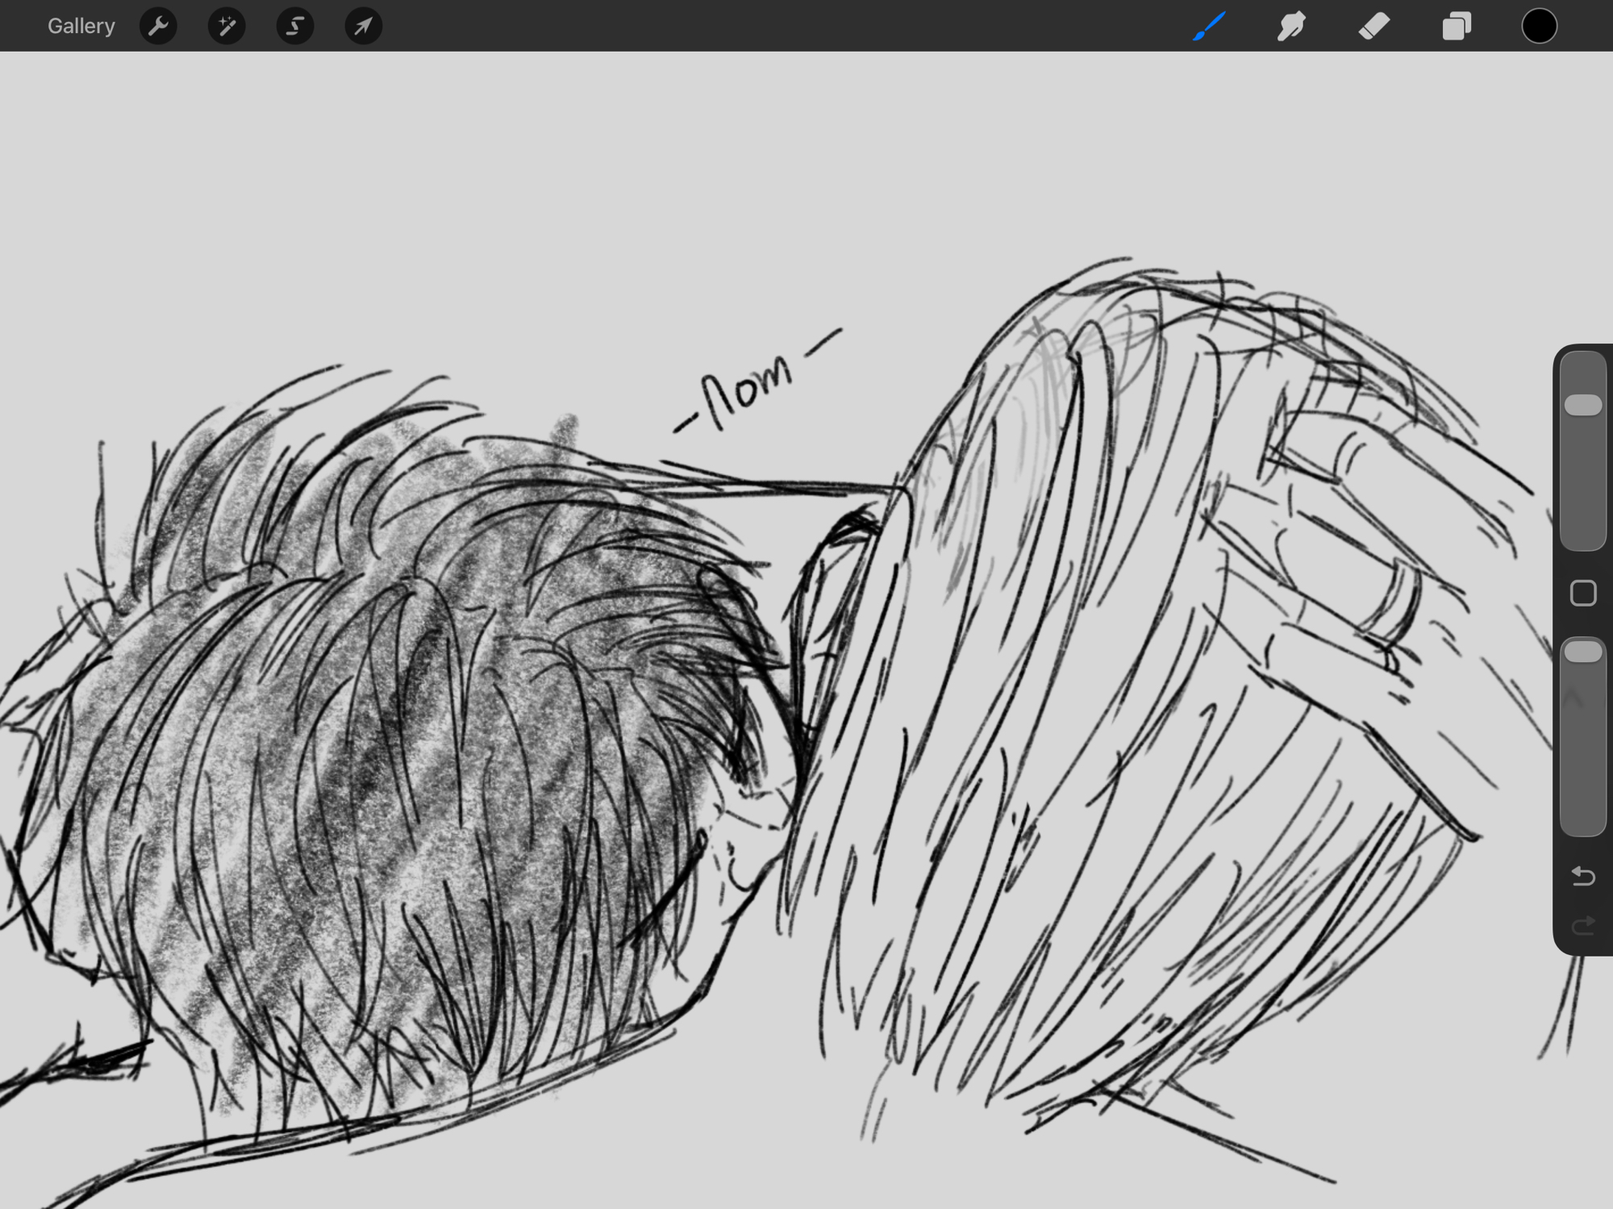Redo the undone stroke
1613x1209 pixels.
(x=1583, y=925)
